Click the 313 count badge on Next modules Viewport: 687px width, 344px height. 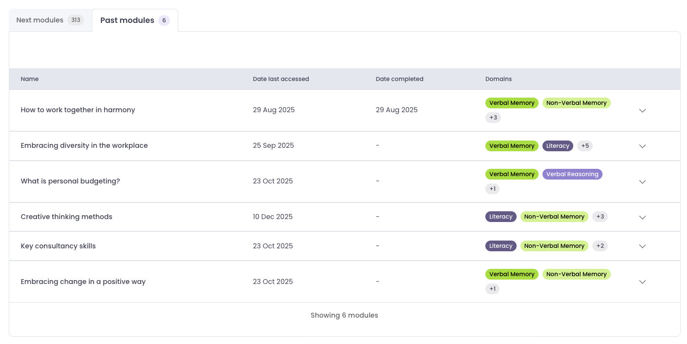(76, 20)
